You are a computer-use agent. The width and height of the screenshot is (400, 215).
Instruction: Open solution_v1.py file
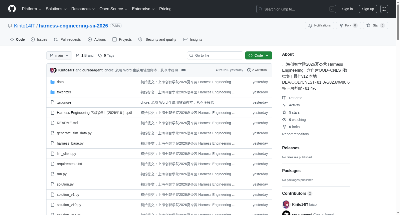[68, 195]
